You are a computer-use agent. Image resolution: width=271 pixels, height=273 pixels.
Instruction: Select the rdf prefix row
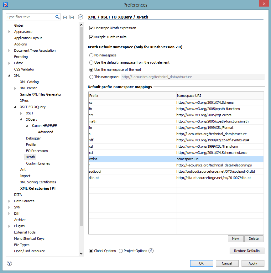click(x=176, y=140)
